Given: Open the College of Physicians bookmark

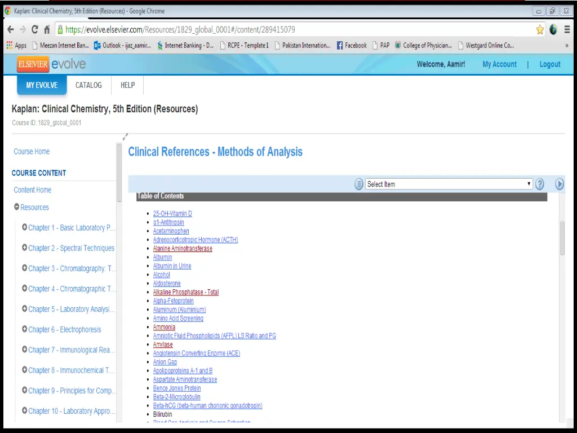Looking at the screenshot, I should pyautogui.click(x=423, y=45).
